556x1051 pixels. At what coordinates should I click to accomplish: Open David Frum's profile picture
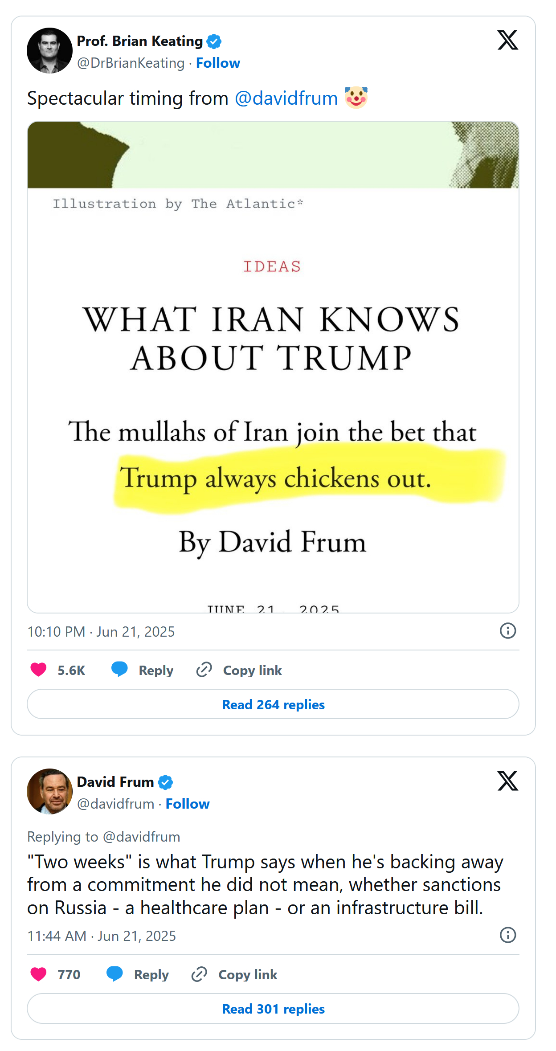pyautogui.click(x=49, y=791)
